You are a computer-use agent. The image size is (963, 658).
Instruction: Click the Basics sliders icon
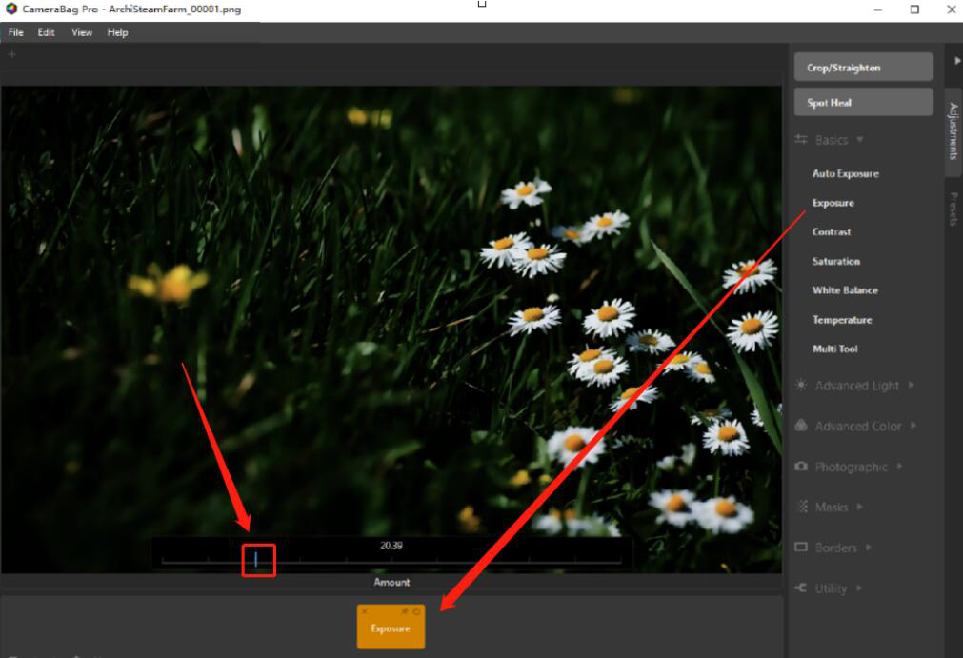[801, 140]
